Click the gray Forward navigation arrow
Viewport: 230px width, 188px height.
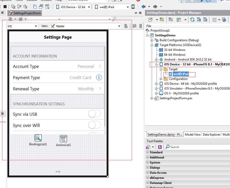155,7
